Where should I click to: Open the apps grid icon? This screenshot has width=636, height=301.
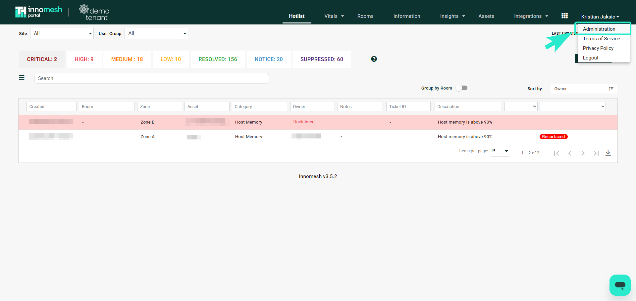pos(564,16)
